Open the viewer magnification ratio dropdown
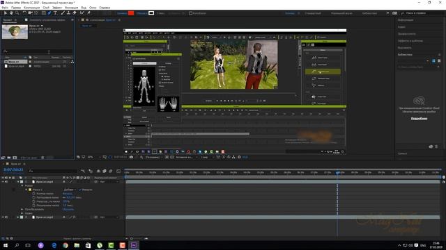Viewport: 446px width, 250px height. (x=94, y=157)
